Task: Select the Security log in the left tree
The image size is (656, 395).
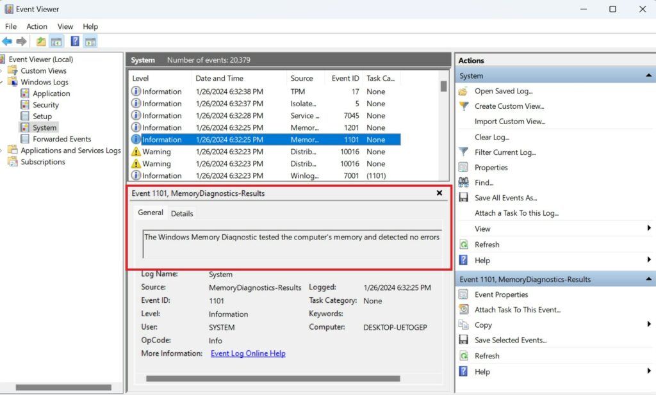Action: click(45, 104)
